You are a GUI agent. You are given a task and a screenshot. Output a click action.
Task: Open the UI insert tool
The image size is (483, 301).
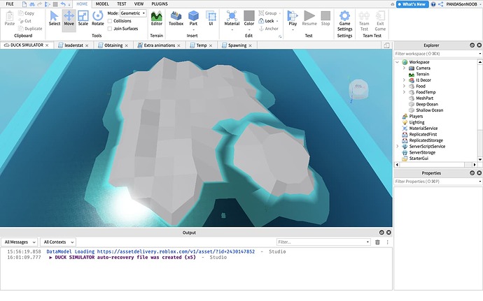211,18
